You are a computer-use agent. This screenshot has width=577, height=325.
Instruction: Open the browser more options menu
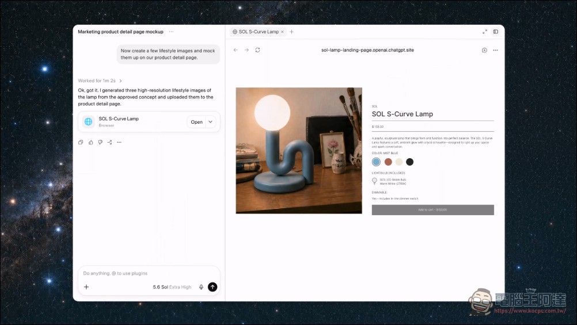click(x=495, y=50)
